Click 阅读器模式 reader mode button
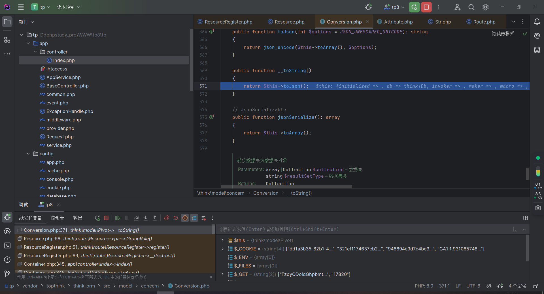544x294 pixels. point(503,34)
